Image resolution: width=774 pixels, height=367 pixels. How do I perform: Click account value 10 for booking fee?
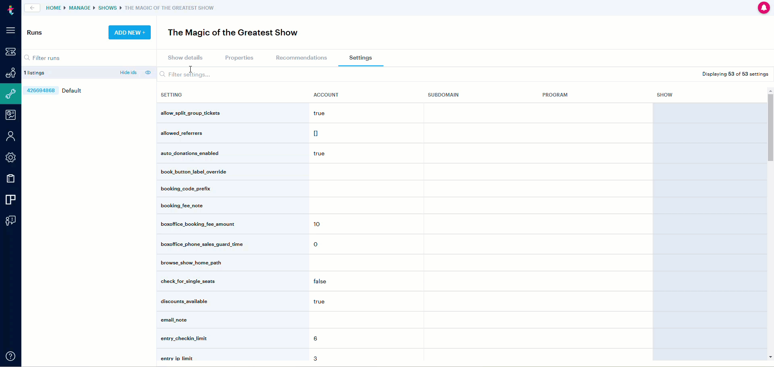pyautogui.click(x=316, y=224)
